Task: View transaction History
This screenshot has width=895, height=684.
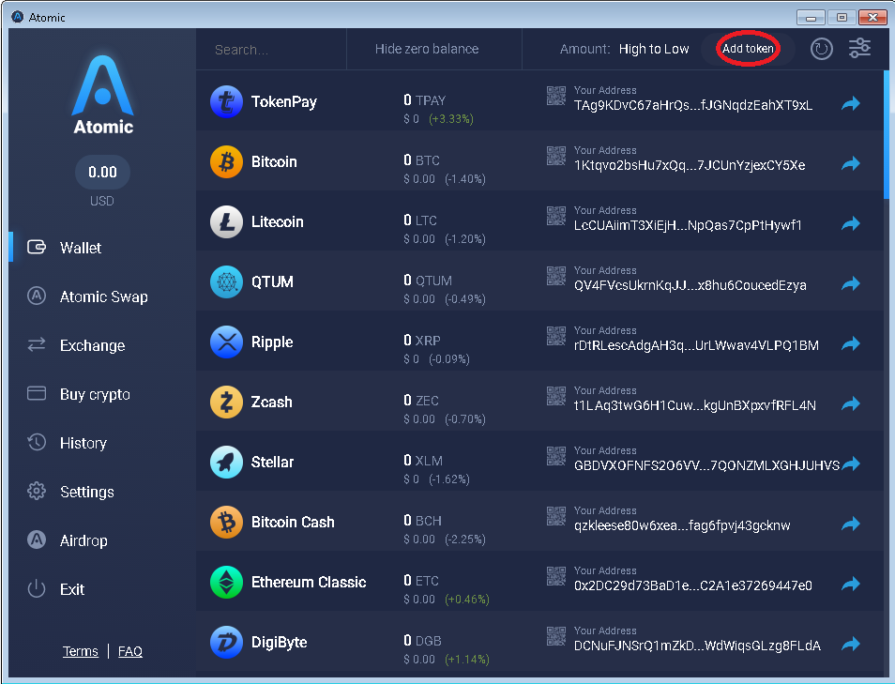Action: click(x=83, y=443)
